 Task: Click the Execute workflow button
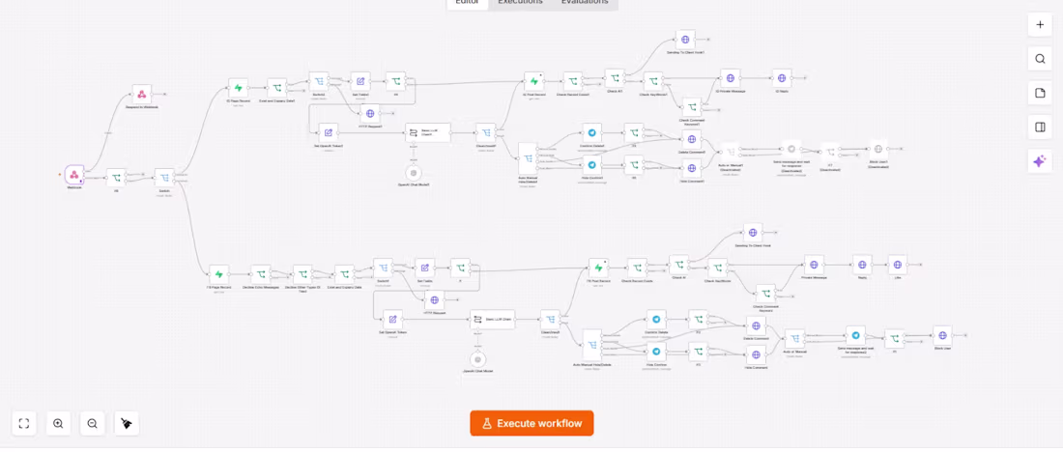[531, 423]
